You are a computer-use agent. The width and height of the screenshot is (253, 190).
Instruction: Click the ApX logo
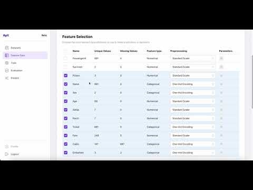coord(6,35)
